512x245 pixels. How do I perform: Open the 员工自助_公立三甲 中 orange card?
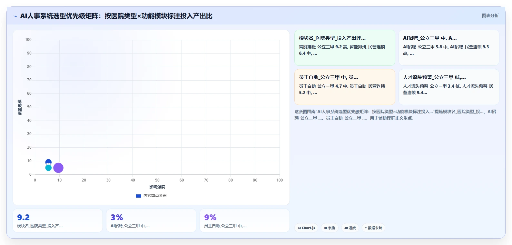coord(345,87)
